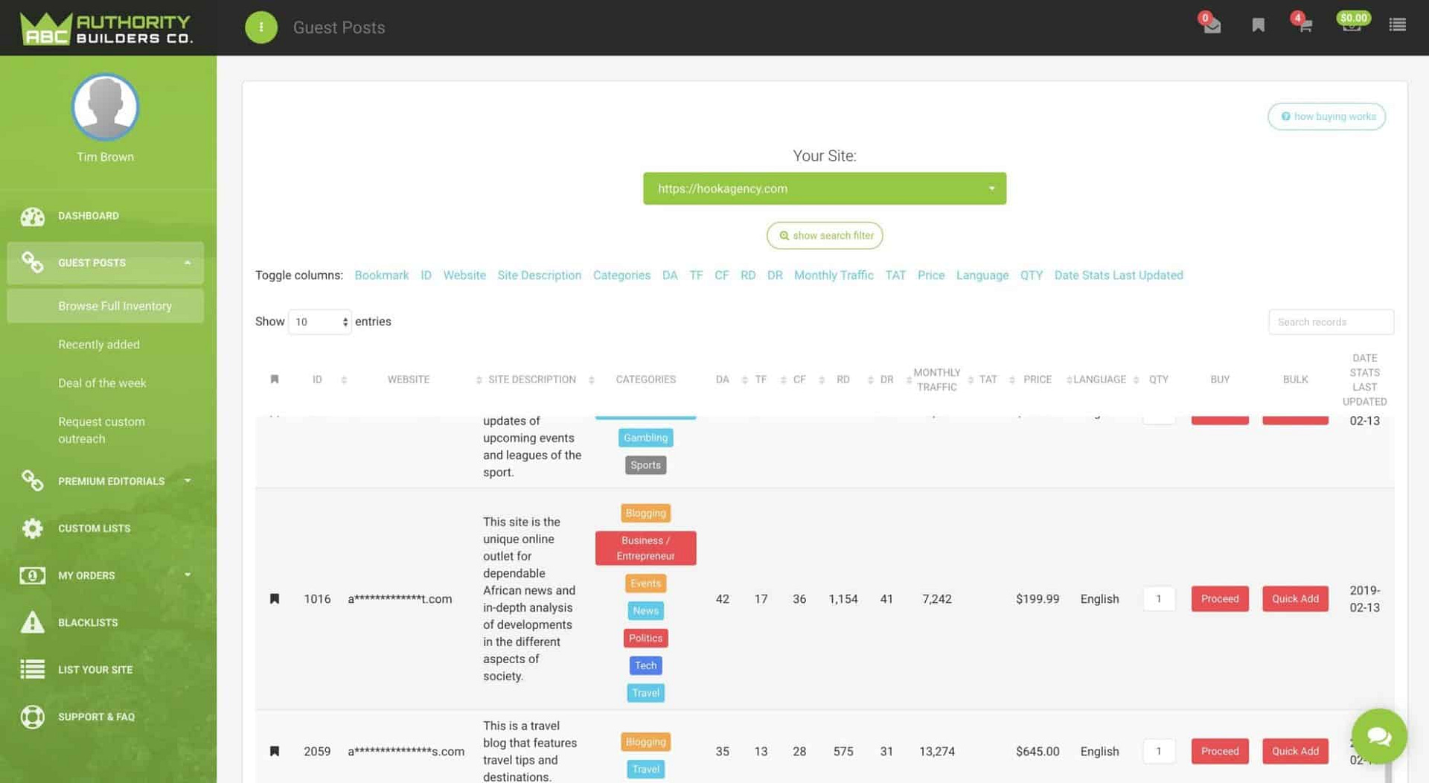
Task: Click the list menu icon at top right
Action: 1397,25
